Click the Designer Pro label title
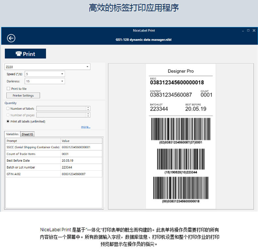 [181, 71]
